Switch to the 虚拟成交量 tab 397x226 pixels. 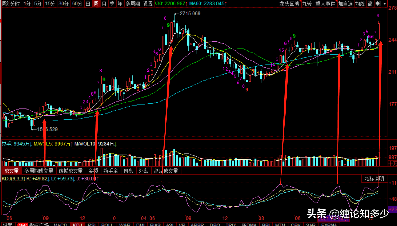point(70,171)
